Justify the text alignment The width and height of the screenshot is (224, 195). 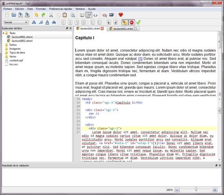(84, 22)
